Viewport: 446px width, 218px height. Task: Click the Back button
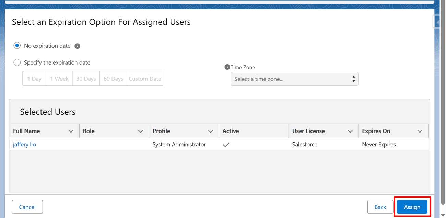coord(380,207)
